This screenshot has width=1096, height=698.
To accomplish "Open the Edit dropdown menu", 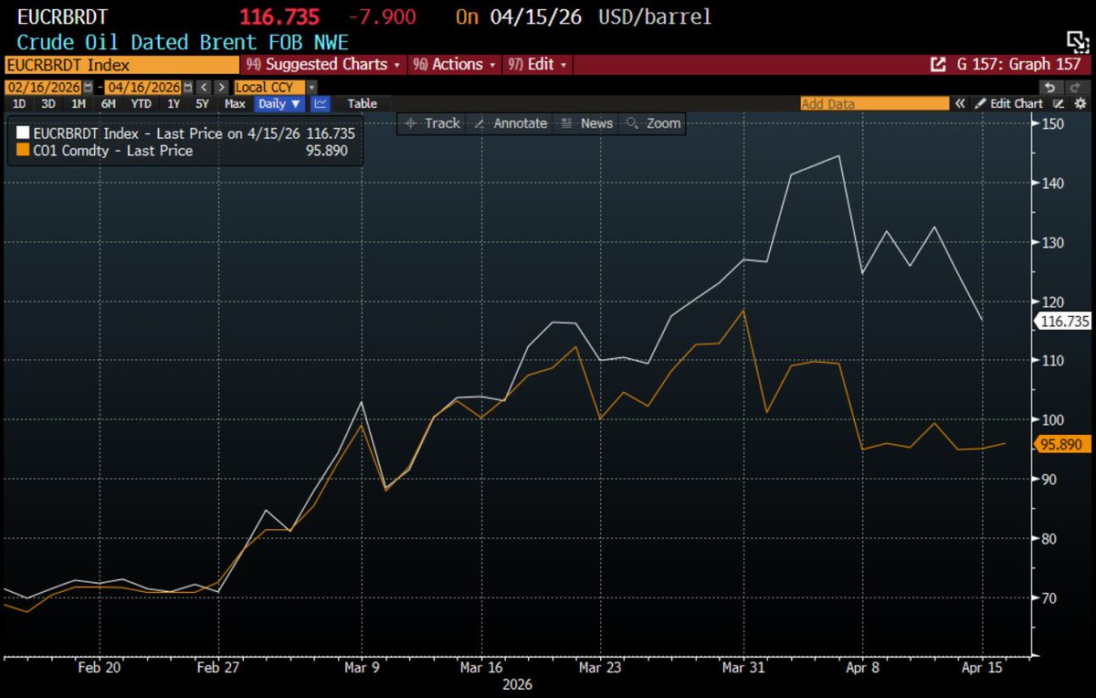I will pos(537,65).
